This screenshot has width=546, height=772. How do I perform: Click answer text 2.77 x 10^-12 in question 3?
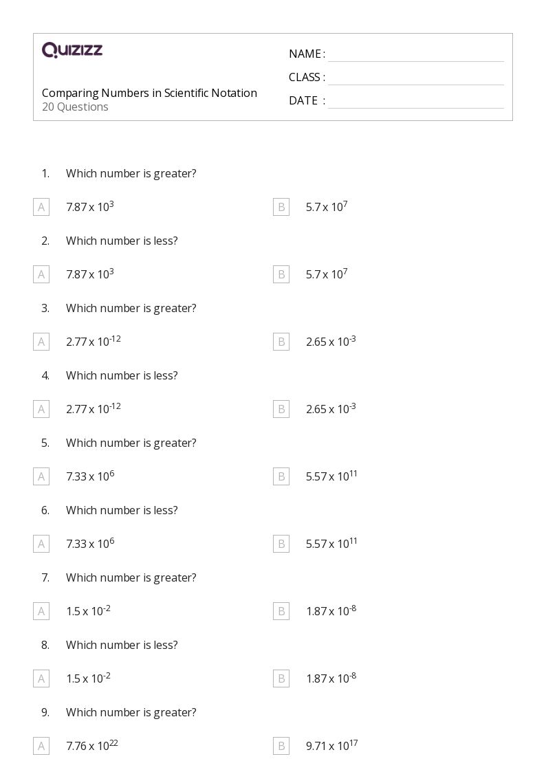pyautogui.click(x=93, y=341)
